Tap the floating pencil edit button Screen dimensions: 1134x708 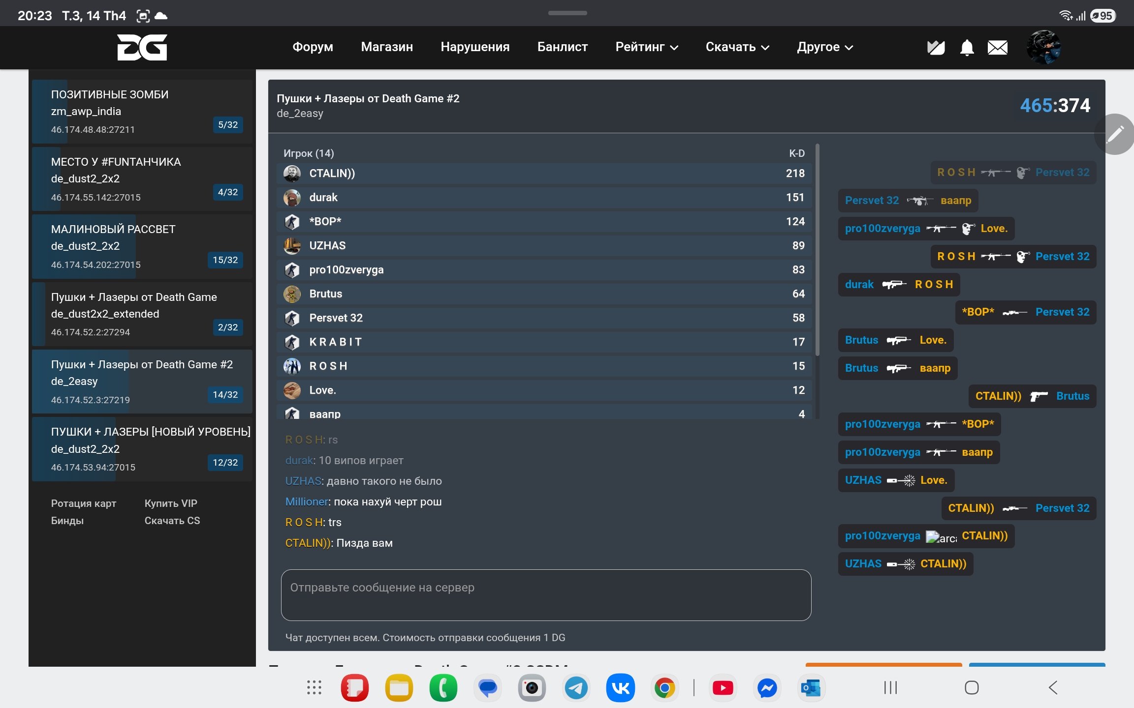[x=1115, y=134]
